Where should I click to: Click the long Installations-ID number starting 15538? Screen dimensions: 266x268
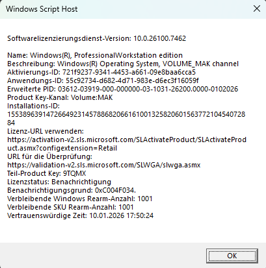pyautogui.click(x=126, y=114)
